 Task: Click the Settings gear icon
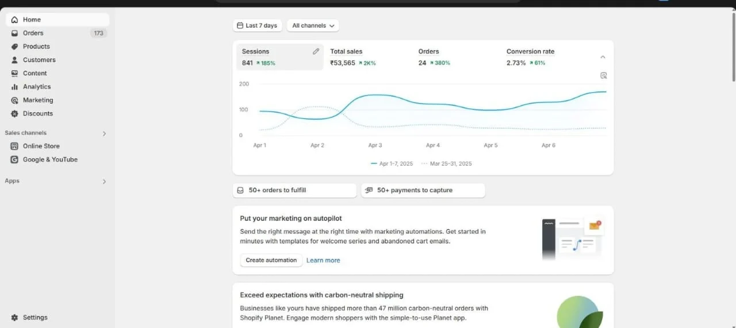pyautogui.click(x=15, y=318)
